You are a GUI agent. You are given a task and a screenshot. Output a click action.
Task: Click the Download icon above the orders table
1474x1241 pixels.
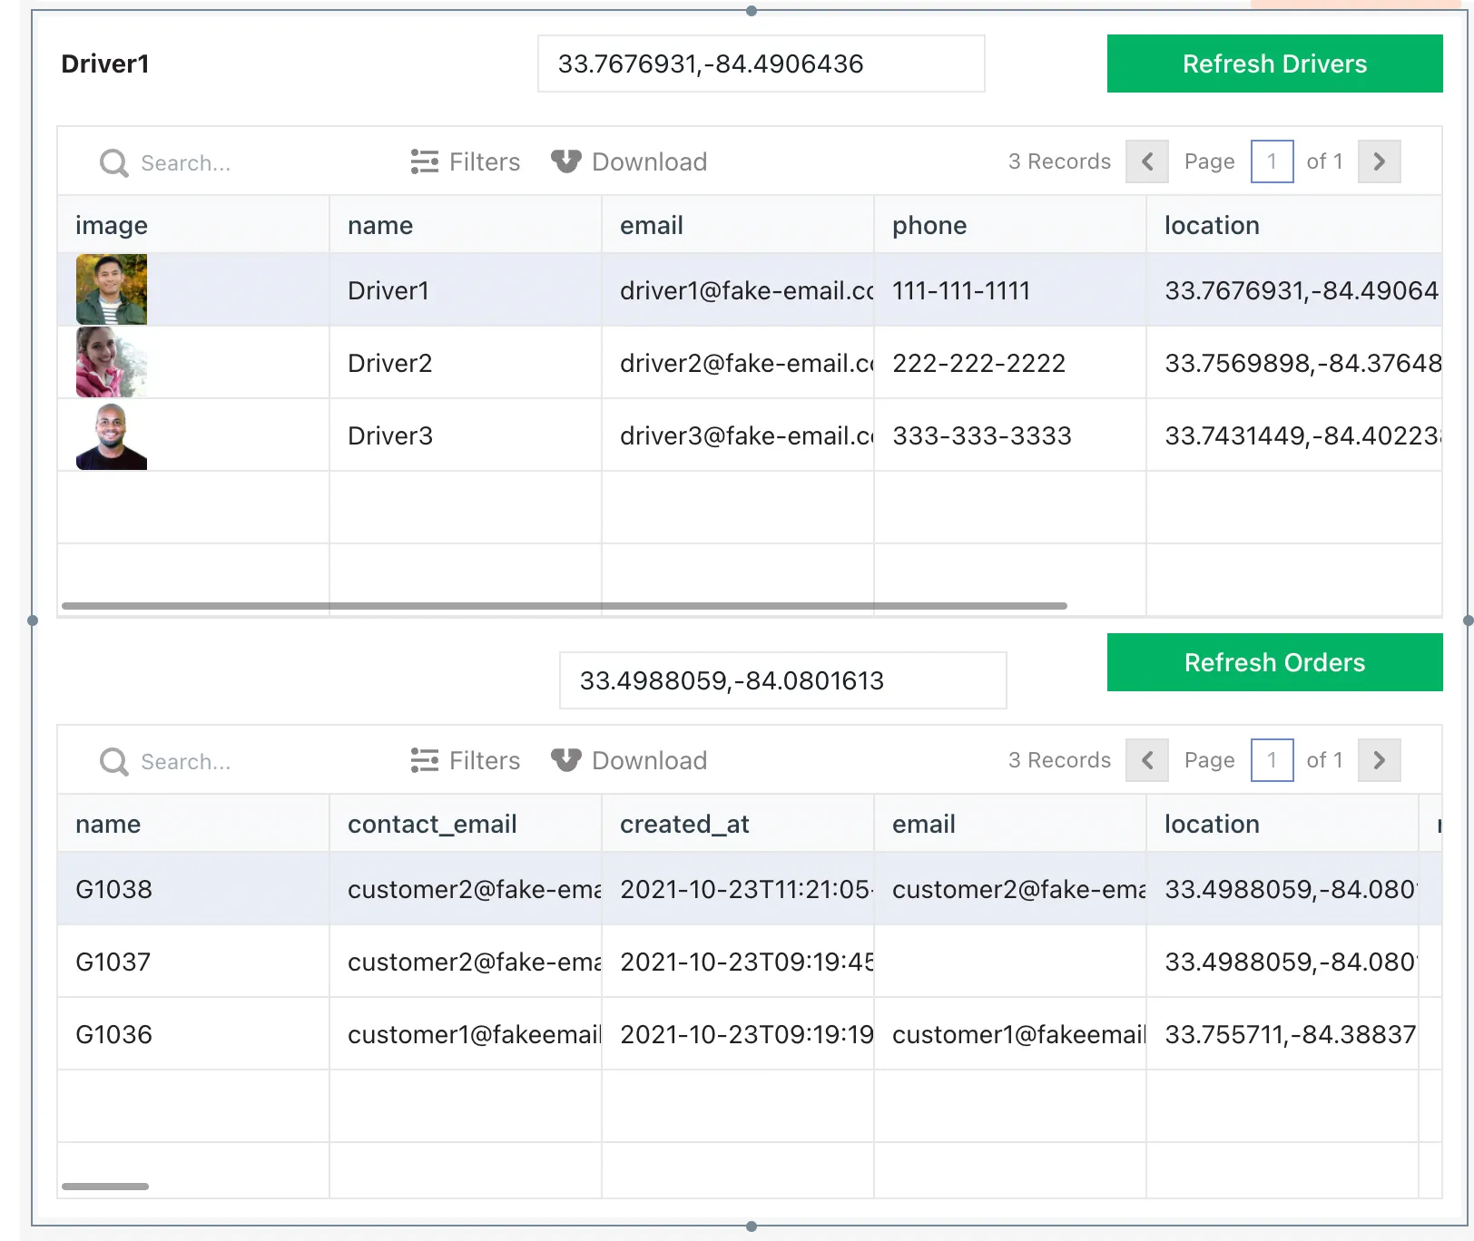629,760
